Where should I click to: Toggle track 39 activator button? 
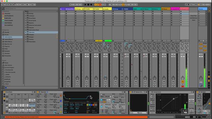[x=68, y=82]
